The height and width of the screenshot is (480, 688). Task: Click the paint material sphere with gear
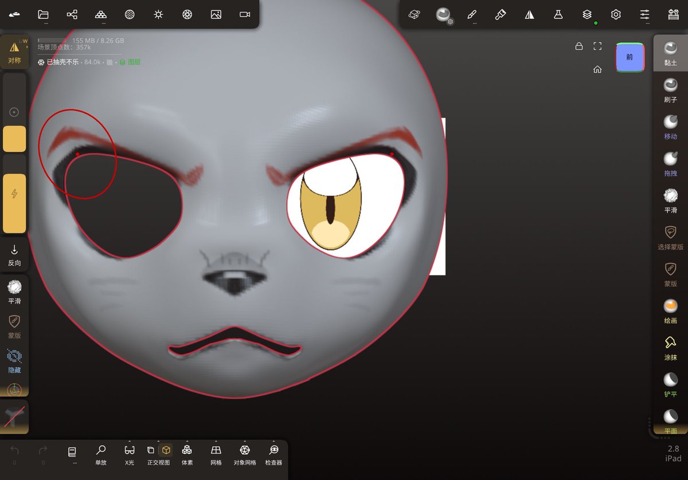click(x=443, y=15)
